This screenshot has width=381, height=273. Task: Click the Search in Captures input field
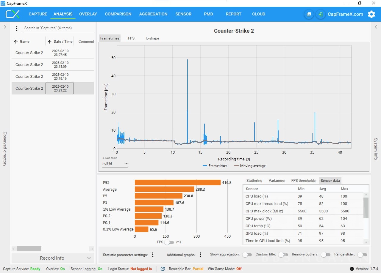[x=58, y=28]
